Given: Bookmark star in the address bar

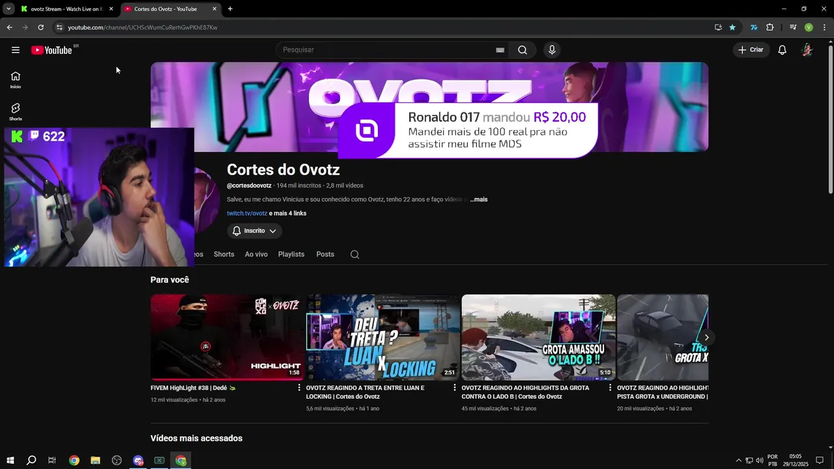Looking at the screenshot, I should click(732, 27).
